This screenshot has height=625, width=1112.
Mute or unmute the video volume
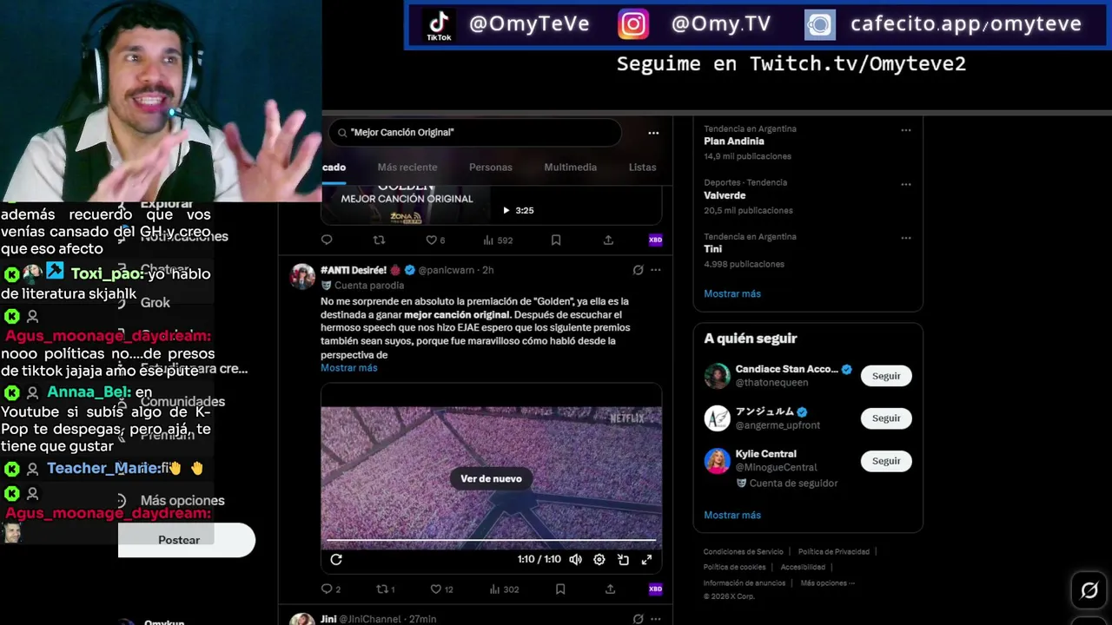(575, 560)
